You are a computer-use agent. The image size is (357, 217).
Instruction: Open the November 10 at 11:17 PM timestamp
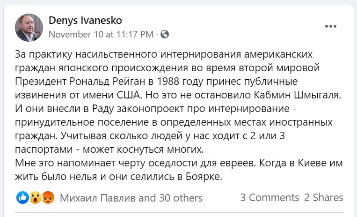[101, 34]
